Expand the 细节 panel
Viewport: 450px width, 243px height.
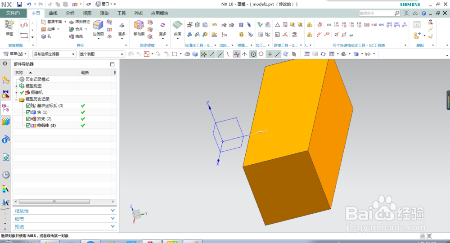point(64,219)
